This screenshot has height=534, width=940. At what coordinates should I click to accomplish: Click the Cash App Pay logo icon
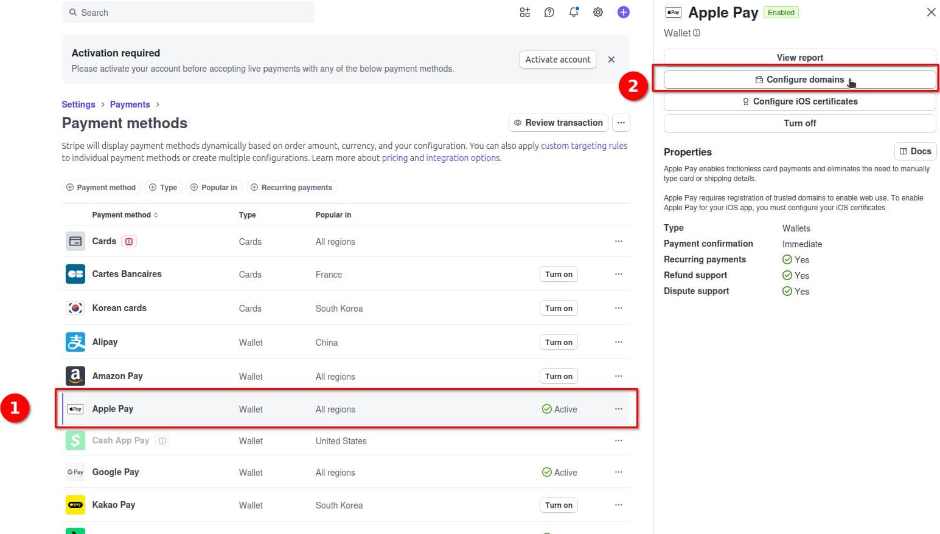[x=75, y=440]
